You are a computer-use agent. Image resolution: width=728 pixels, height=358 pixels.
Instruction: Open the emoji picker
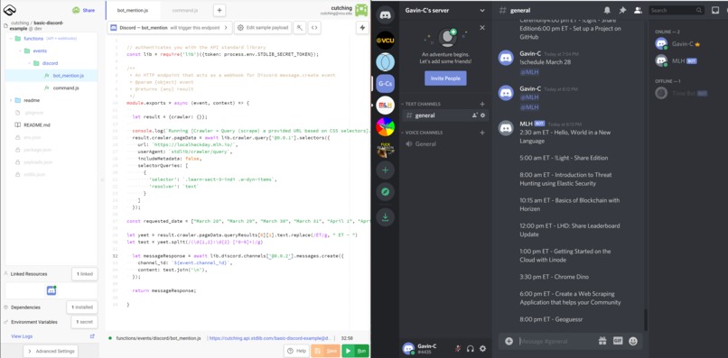point(633,341)
